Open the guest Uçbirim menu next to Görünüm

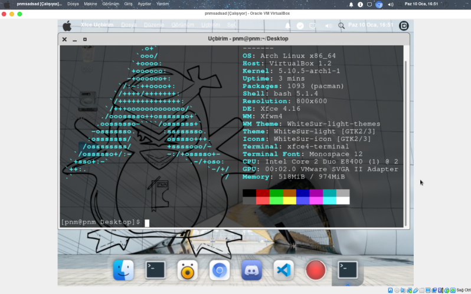coord(211,25)
